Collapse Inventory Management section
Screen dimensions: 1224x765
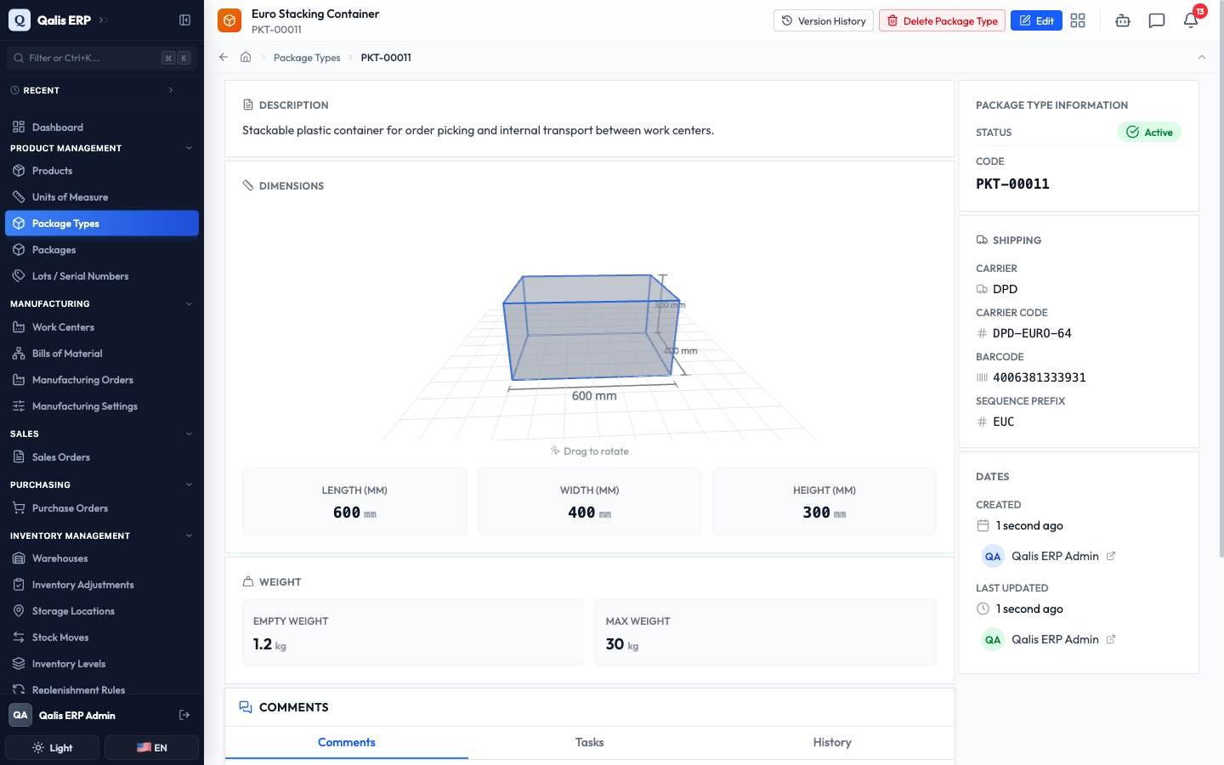(x=189, y=535)
